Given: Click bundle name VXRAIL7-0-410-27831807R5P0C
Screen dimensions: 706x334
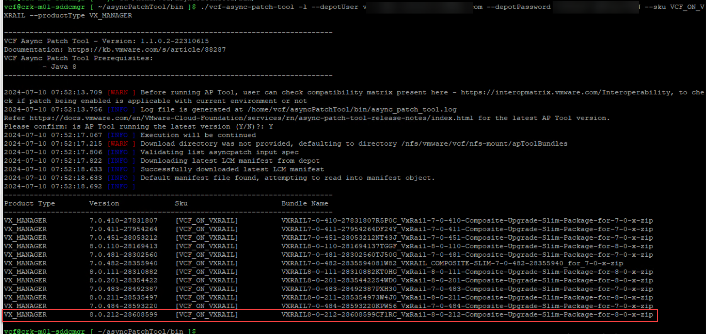Looking at the screenshot, I should coord(467,220).
